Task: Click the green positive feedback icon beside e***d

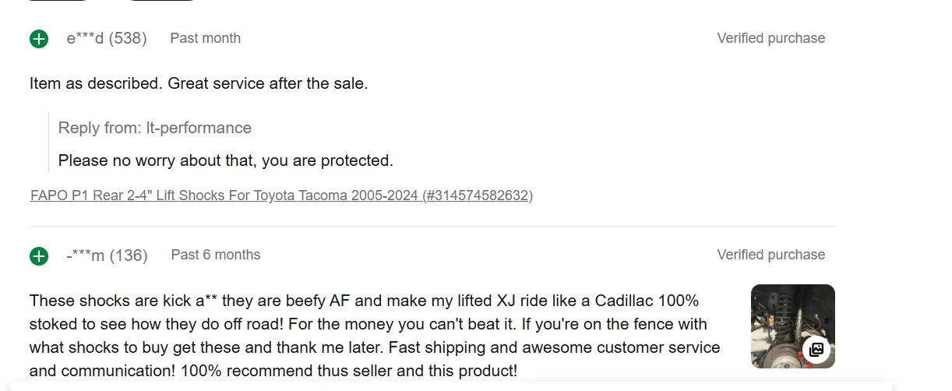Action: (39, 38)
